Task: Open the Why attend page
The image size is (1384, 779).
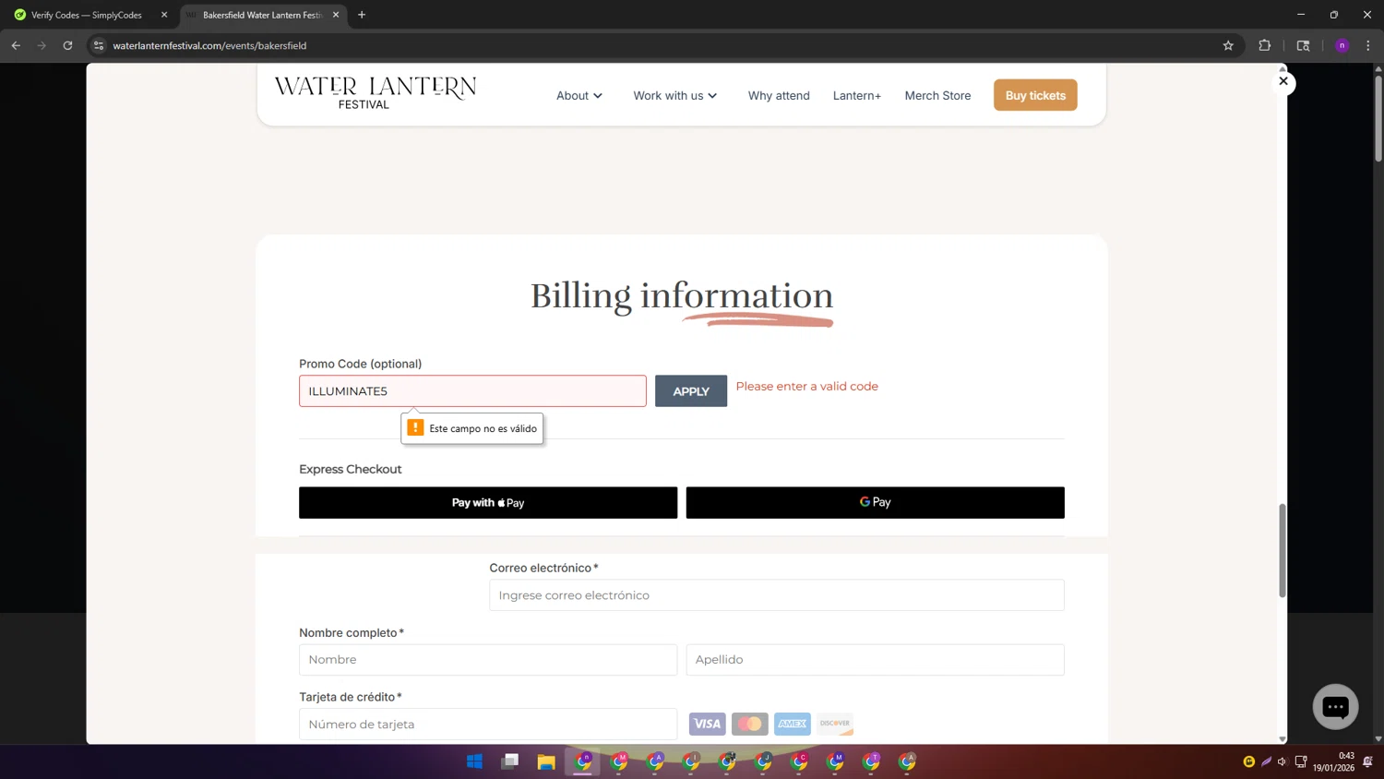Action: 779,95
